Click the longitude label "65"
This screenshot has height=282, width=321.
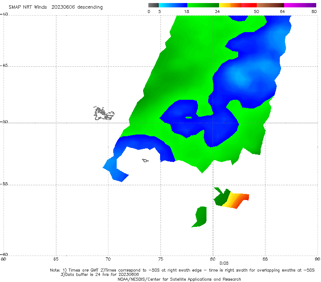click(56, 259)
